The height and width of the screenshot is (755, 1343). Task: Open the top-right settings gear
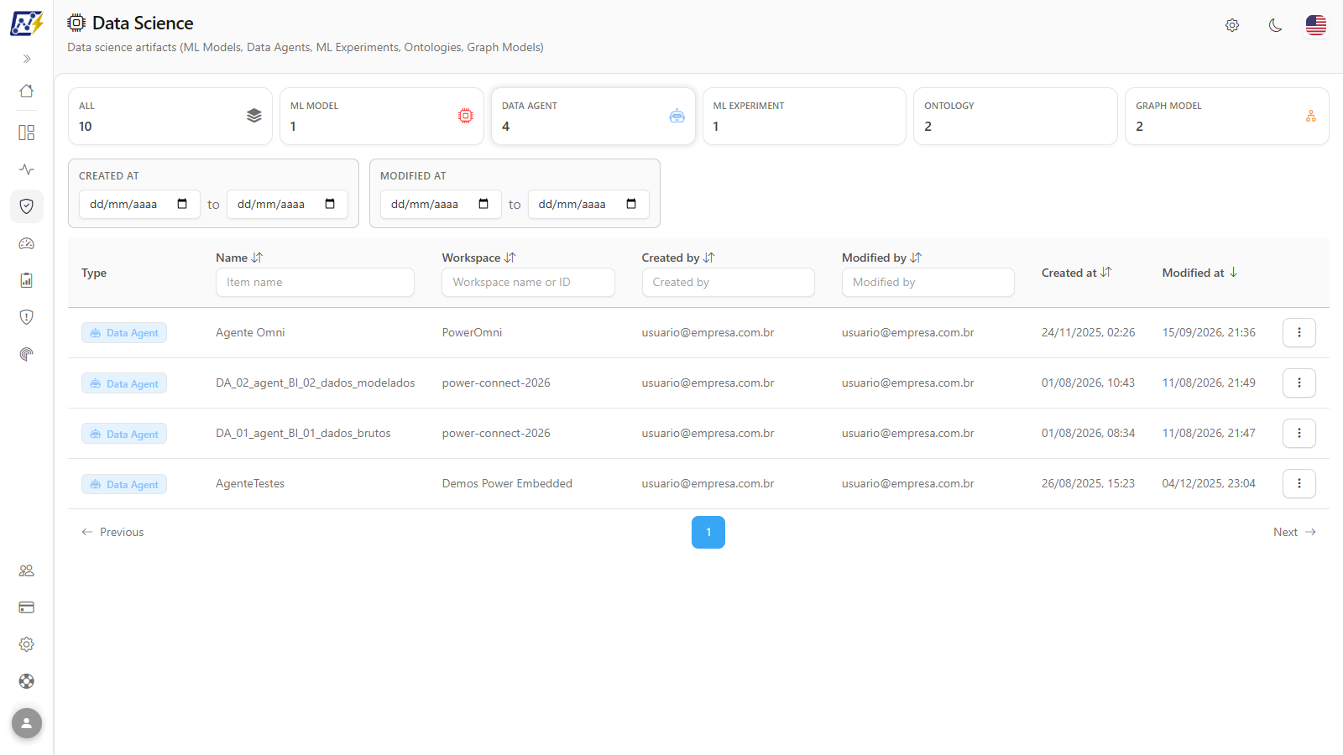[1232, 25]
